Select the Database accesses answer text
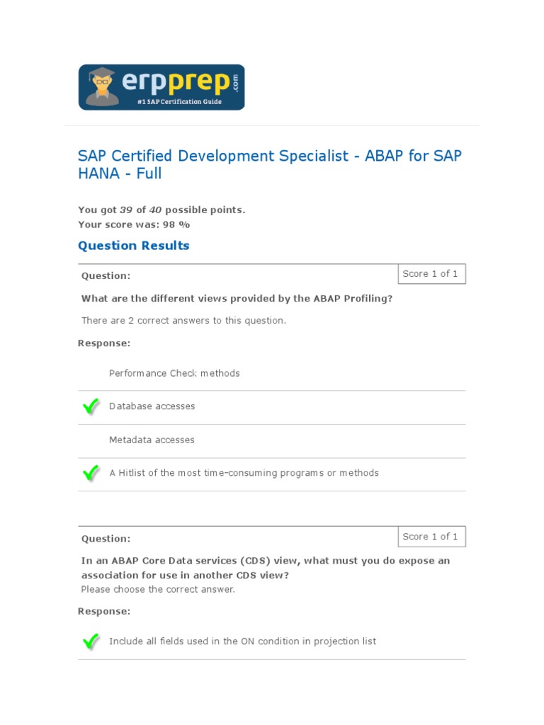 [152, 406]
